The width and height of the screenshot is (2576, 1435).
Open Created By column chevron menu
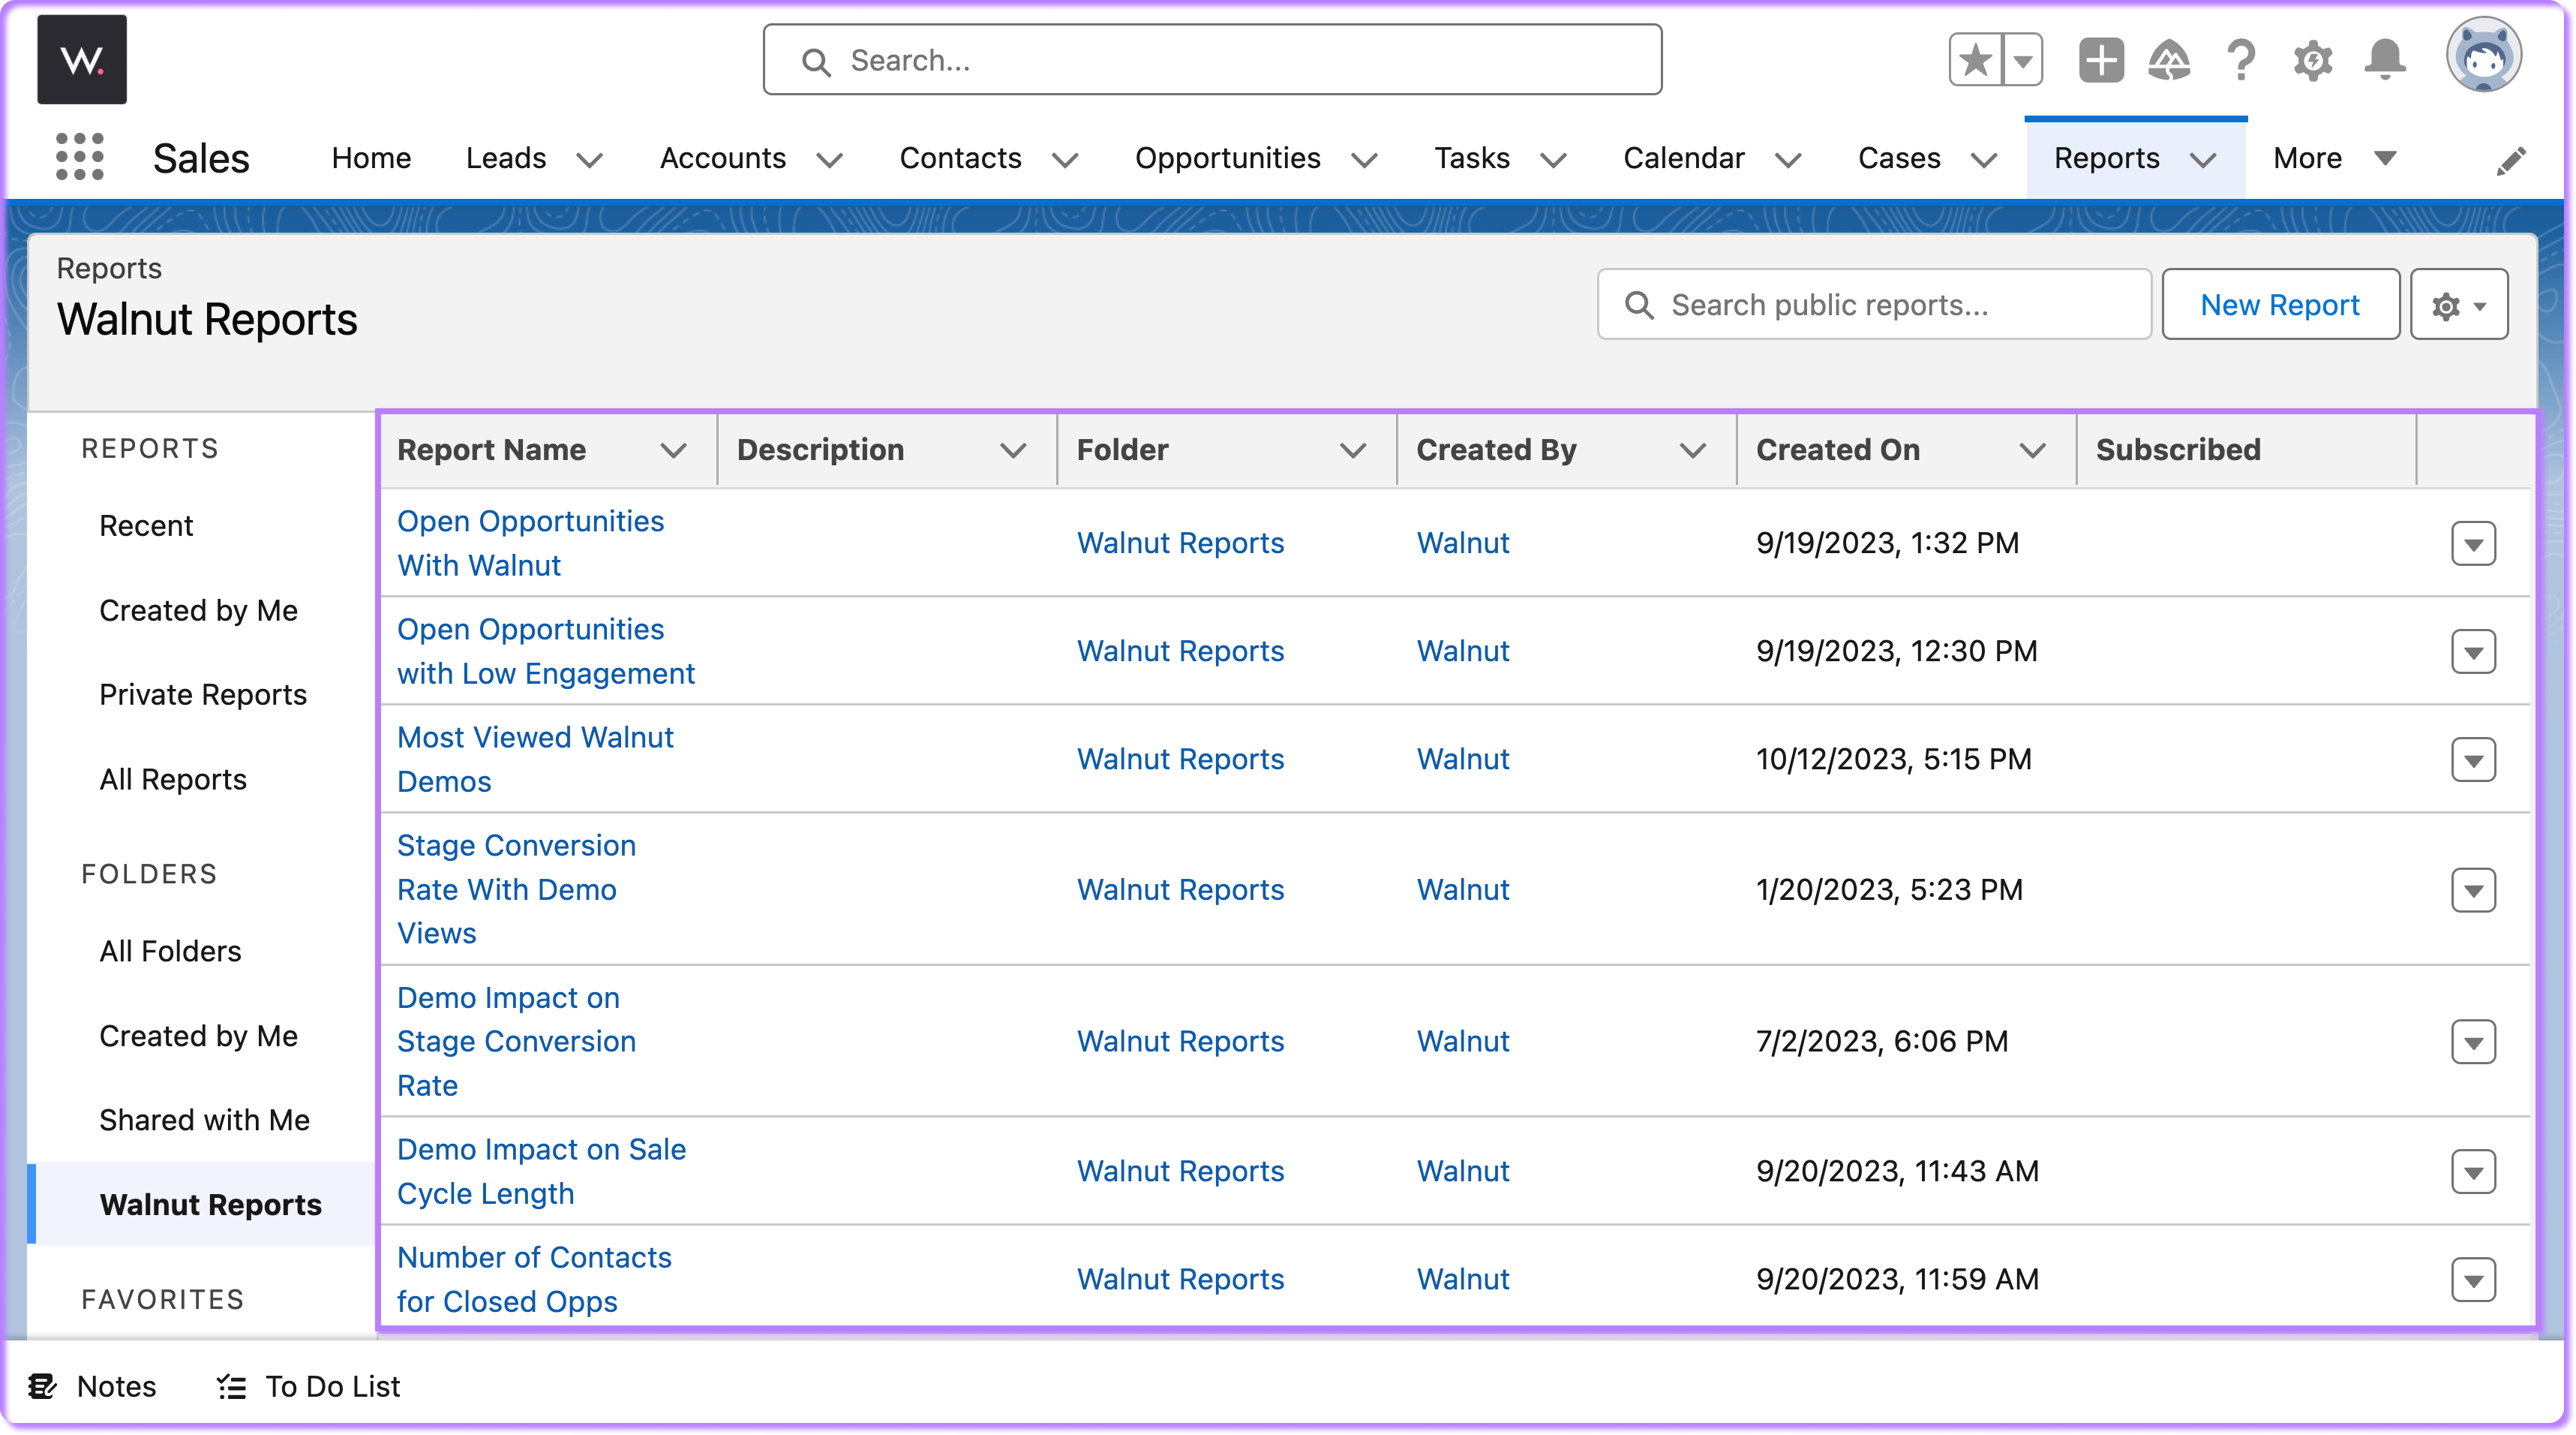point(1693,450)
